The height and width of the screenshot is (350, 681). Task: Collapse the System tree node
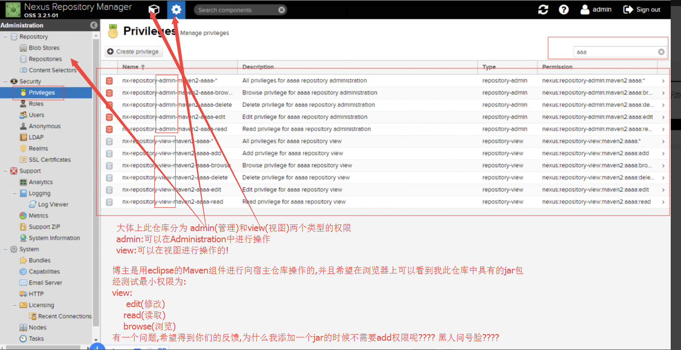[5, 249]
